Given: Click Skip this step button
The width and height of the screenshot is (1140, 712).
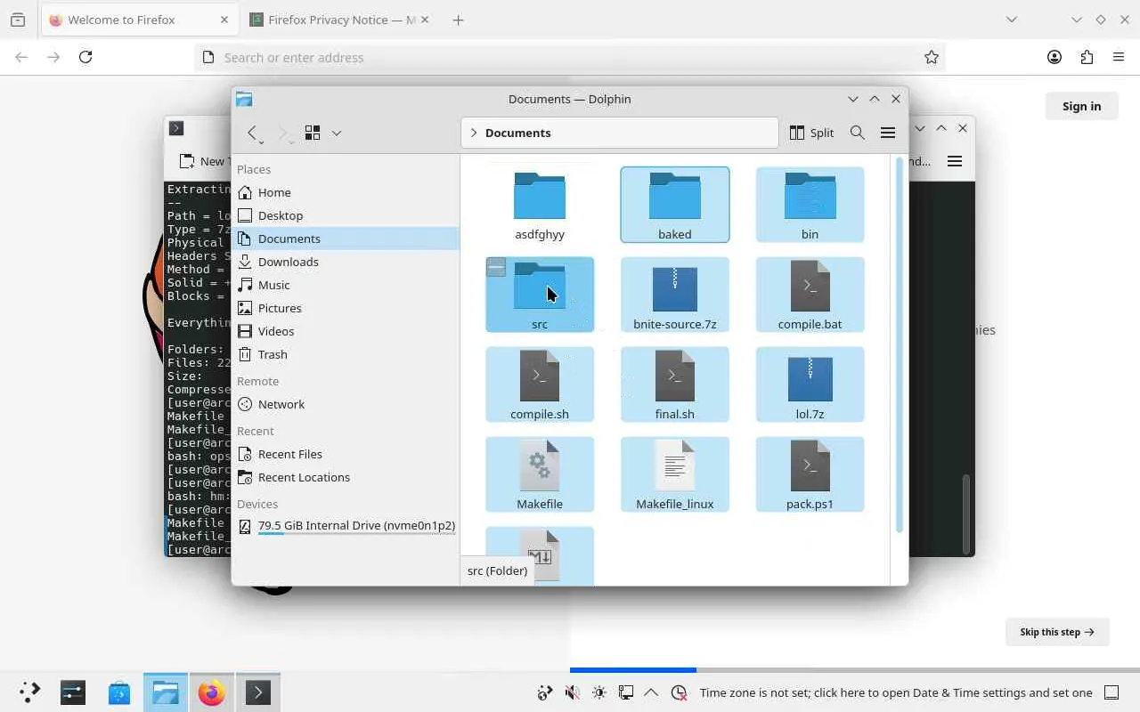Looking at the screenshot, I should coord(1056,632).
